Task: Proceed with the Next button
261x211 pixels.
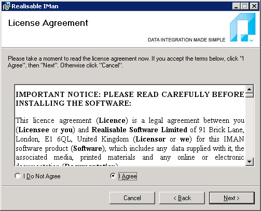Action: tap(232, 198)
